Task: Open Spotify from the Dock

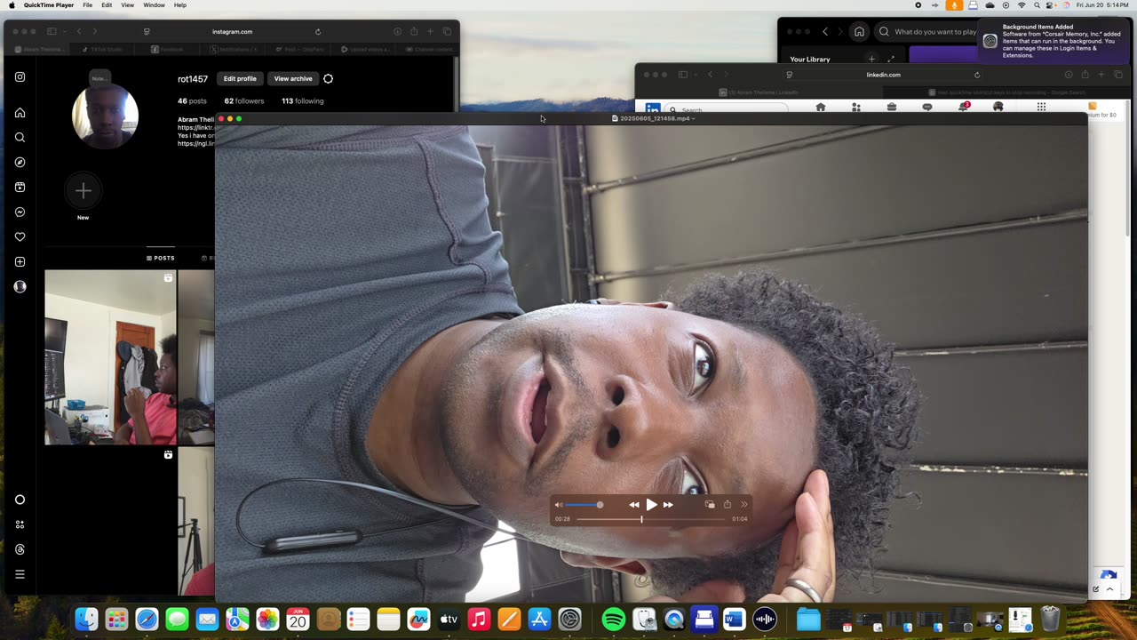Action: click(613, 619)
